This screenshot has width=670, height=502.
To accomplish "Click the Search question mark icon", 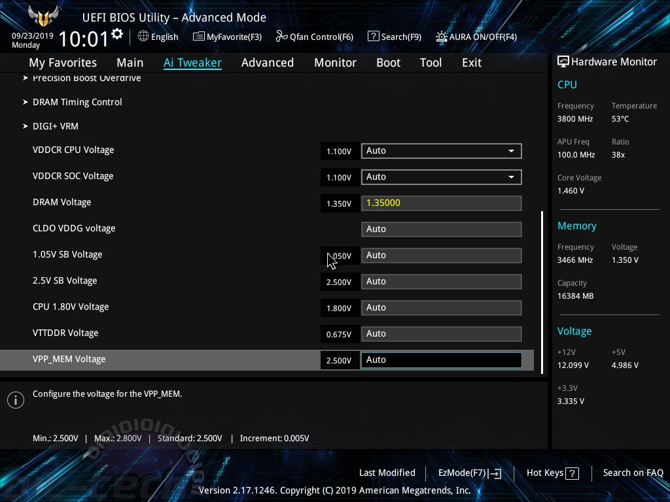I will point(373,37).
